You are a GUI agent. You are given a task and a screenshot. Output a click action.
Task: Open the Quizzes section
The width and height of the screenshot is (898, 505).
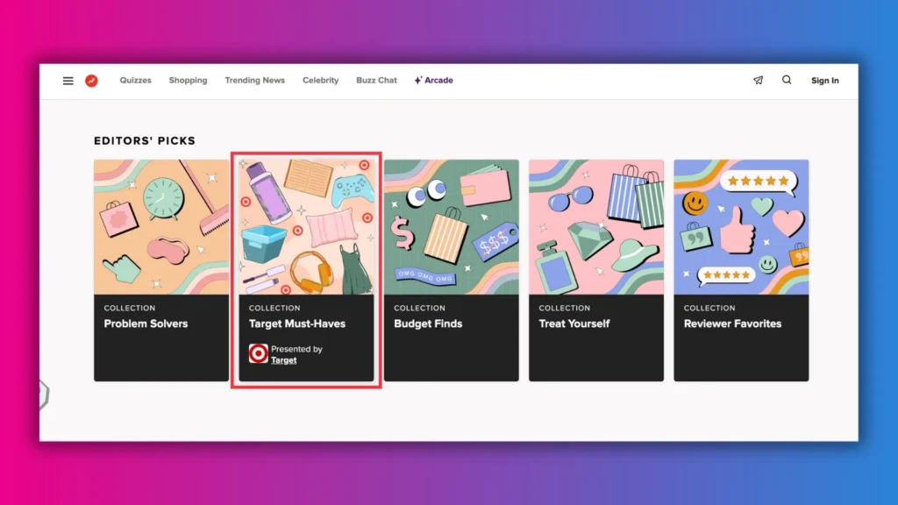135,80
